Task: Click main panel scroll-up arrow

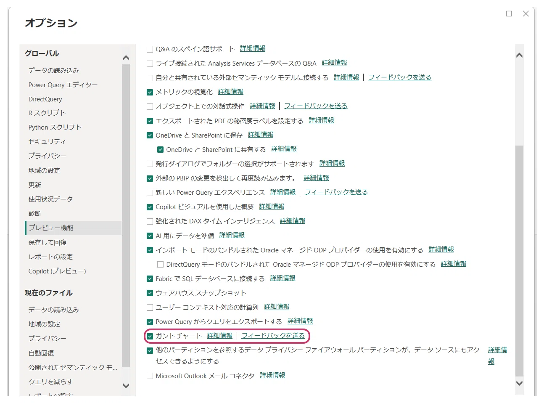Action: pyautogui.click(x=519, y=55)
